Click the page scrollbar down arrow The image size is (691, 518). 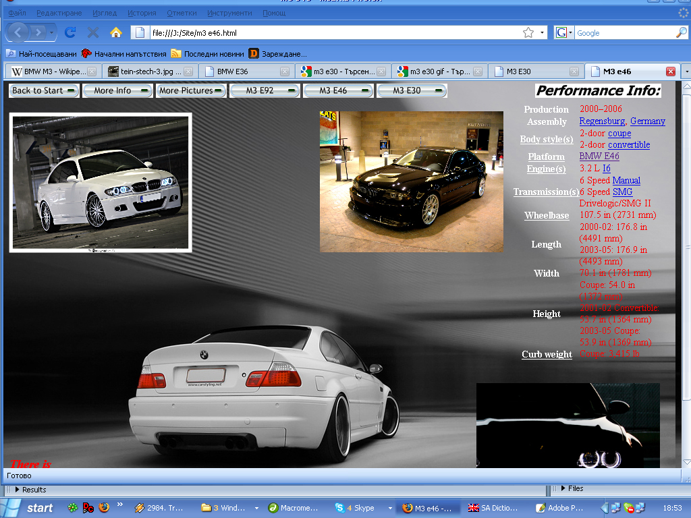[686, 462]
